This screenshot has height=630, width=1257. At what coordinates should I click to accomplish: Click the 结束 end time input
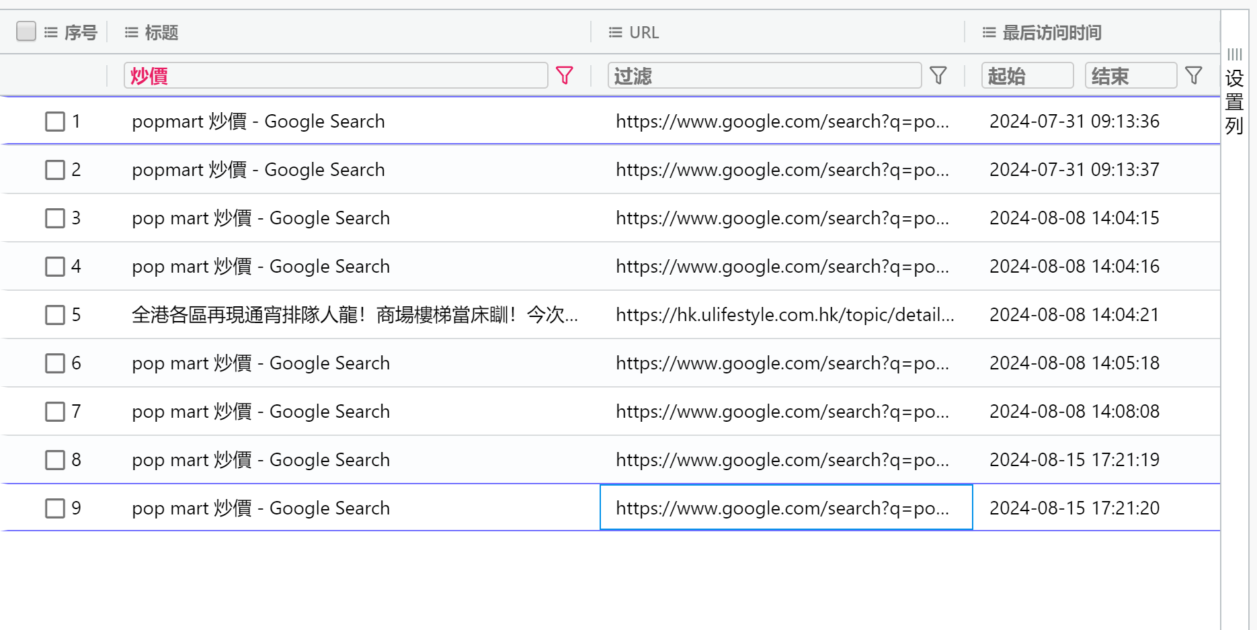(1131, 75)
